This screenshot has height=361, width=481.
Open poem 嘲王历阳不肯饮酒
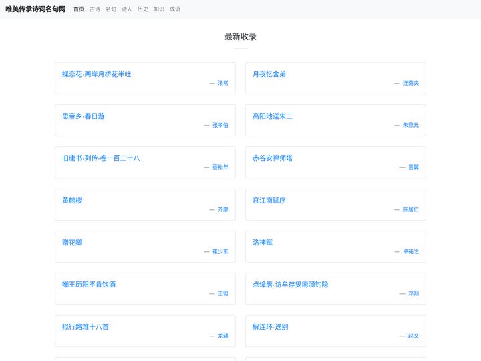[x=89, y=284]
